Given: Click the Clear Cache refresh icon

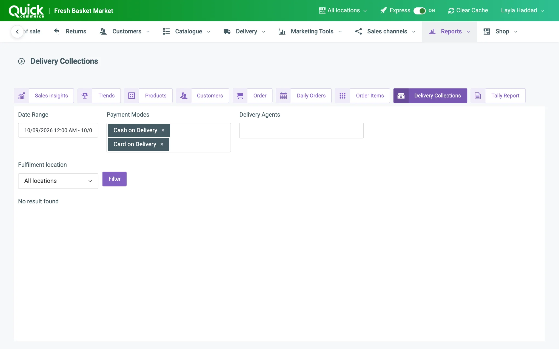Looking at the screenshot, I should tap(451, 10).
